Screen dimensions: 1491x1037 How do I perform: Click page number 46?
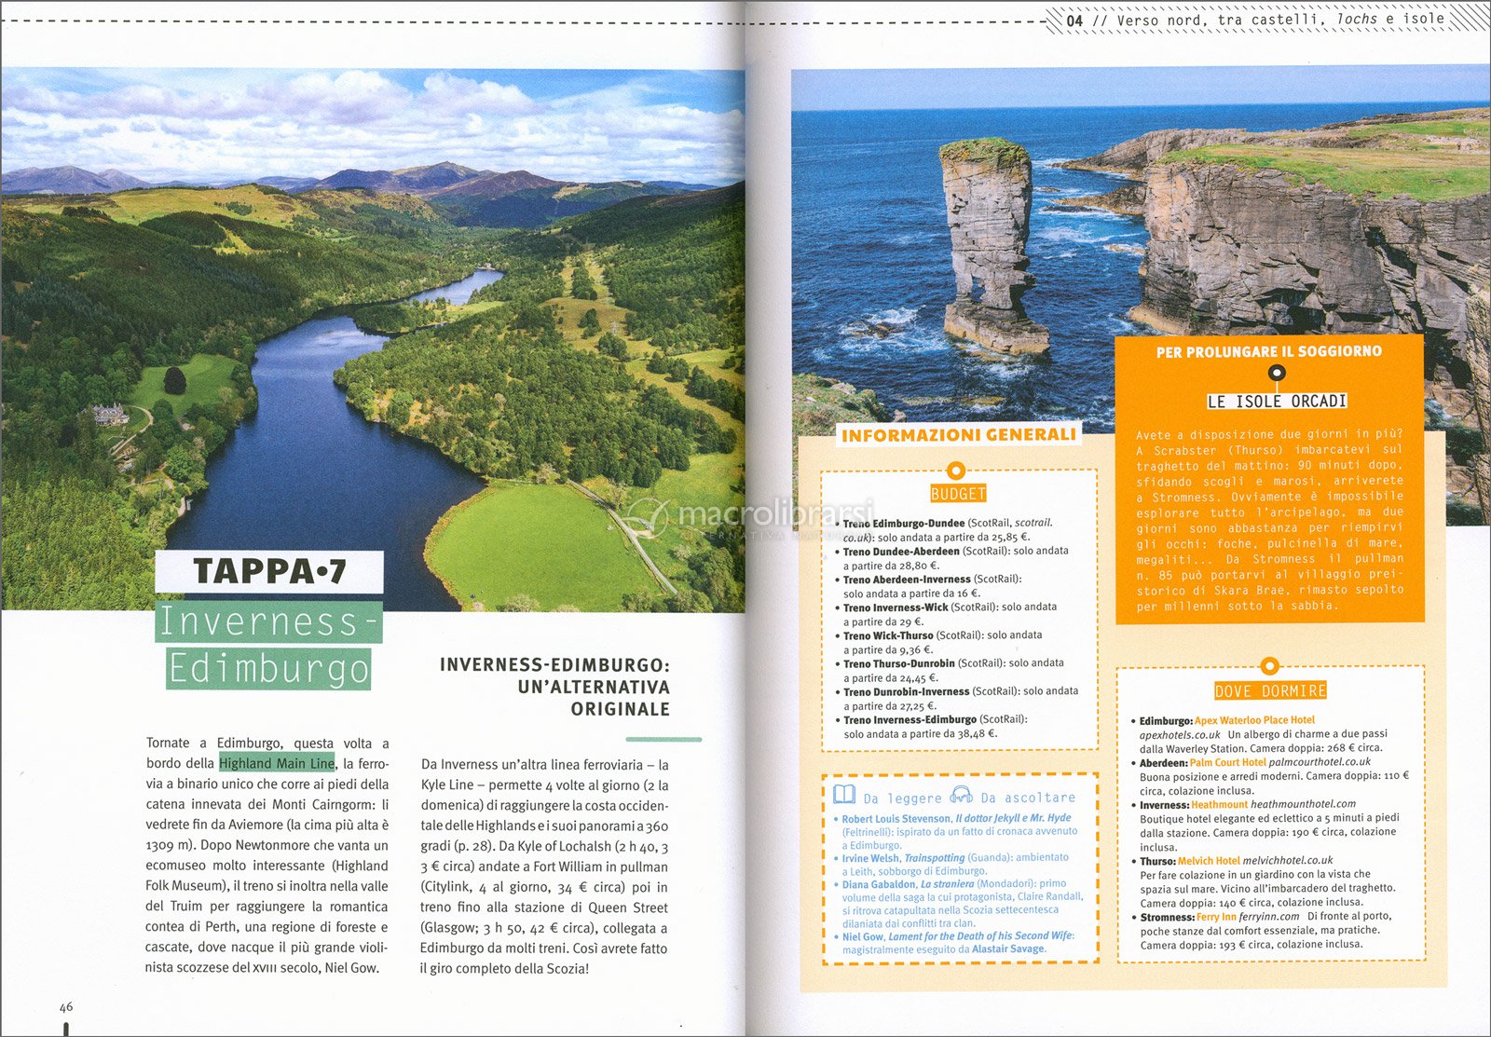(x=66, y=1007)
